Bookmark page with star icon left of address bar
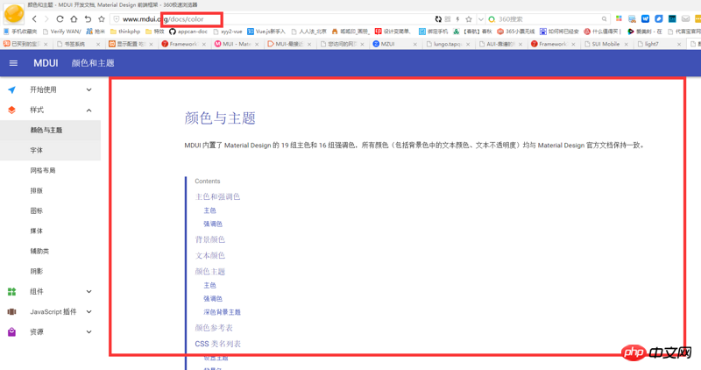Screen dimensions: 701x370 pyautogui.click(x=102, y=19)
